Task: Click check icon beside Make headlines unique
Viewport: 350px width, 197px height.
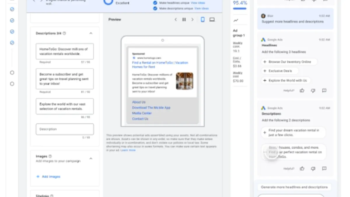Action: [155, 3]
